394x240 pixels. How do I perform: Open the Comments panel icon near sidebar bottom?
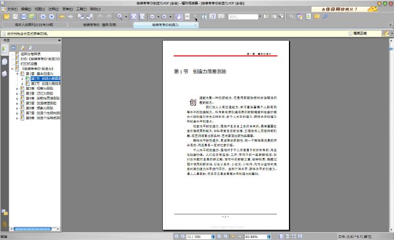pyautogui.click(x=5, y=212)
